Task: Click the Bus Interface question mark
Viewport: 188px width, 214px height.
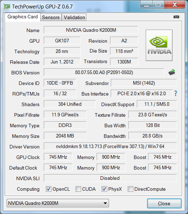Action: (176, 93)
